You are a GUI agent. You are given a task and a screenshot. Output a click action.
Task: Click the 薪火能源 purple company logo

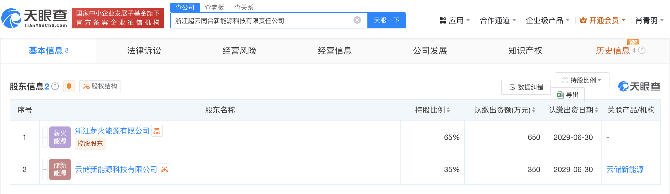60,137
